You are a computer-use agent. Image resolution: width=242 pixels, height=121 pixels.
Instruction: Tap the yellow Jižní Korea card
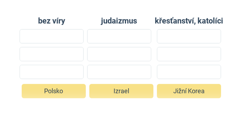(189, 91)
